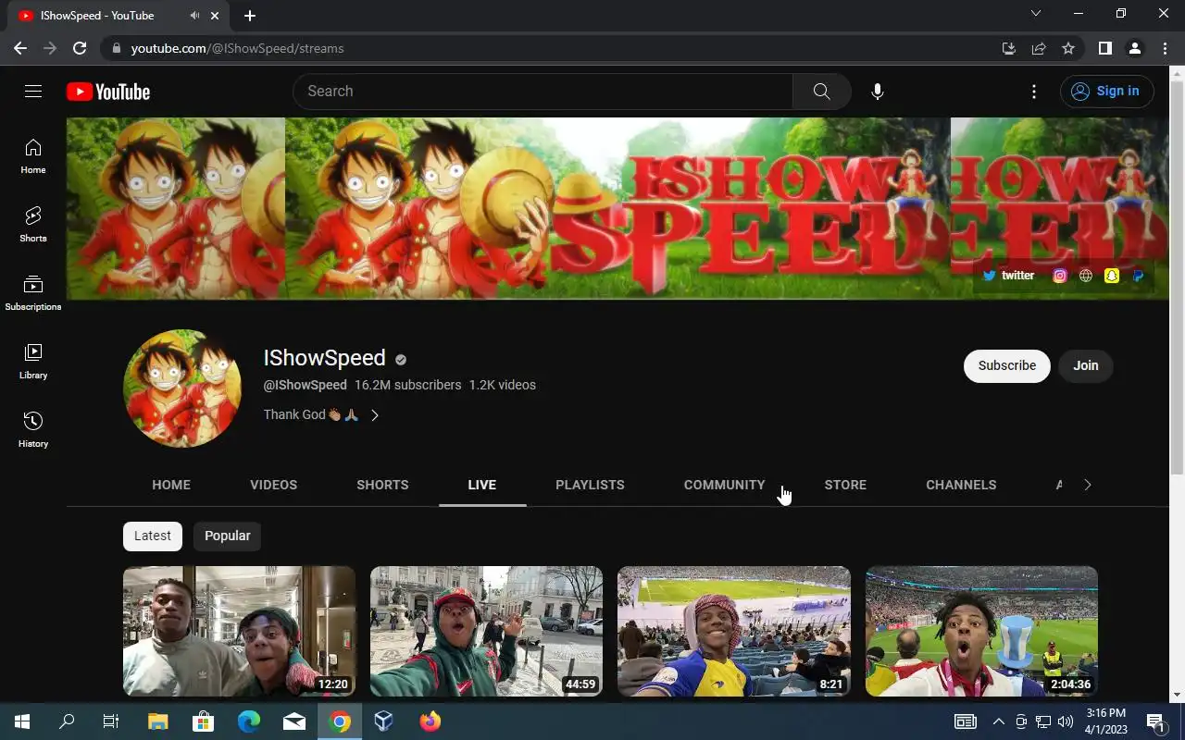Show more channel tabs with right chevron
This screenshot has height=740, width=1185.
(1088, 485)
